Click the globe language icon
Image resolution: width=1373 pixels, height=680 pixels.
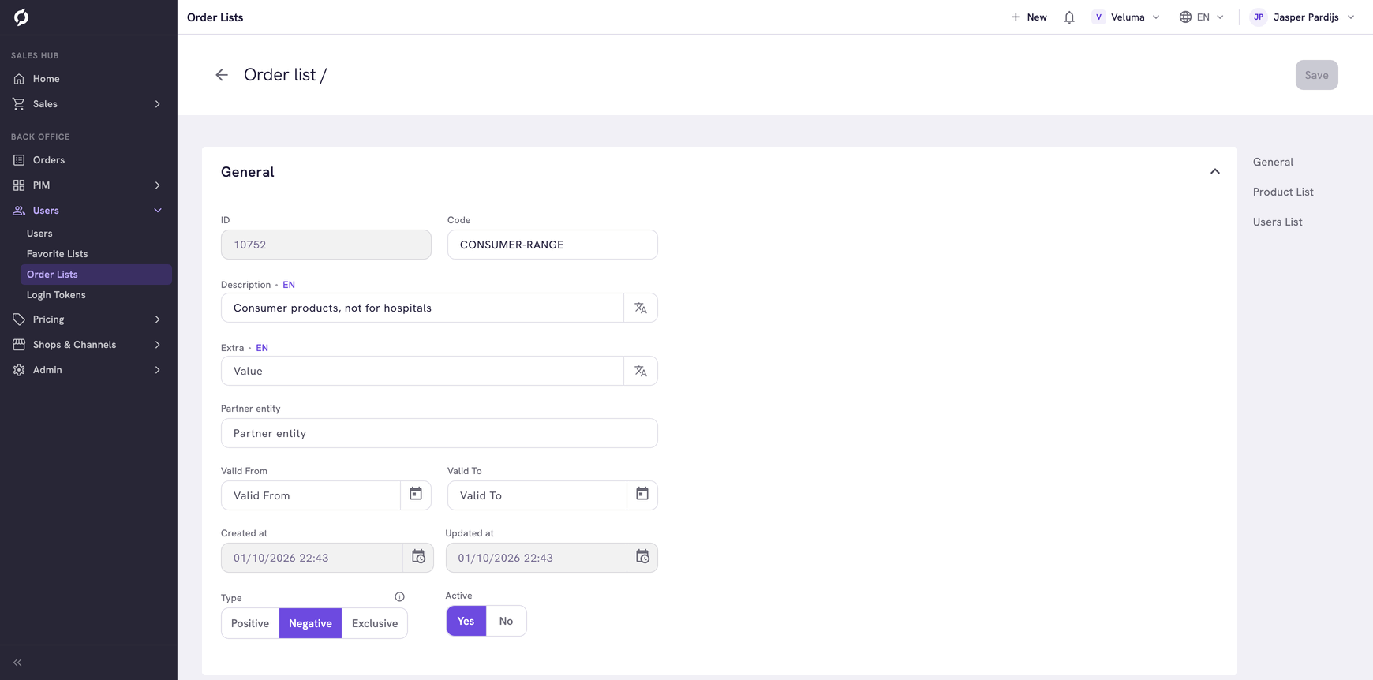[1185, 17]
